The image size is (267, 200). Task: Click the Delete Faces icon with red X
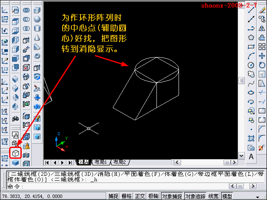pyautogui.click(x=26, y=67)
